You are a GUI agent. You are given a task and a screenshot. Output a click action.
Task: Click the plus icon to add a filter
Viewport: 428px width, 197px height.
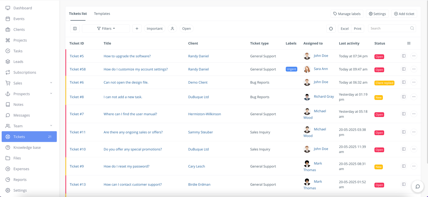click(x=137, y=29)
